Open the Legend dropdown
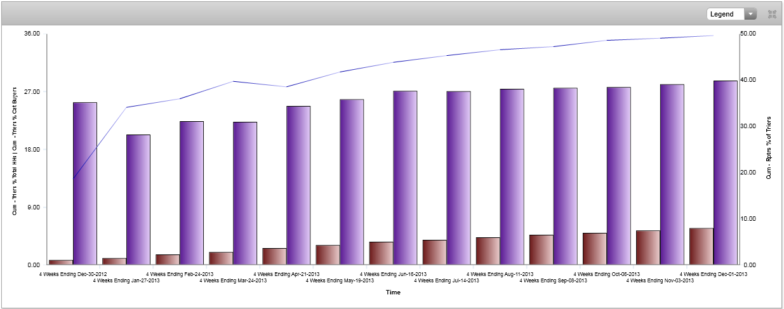Viewport: 784px width, 309px height. (x=726, y=14)
